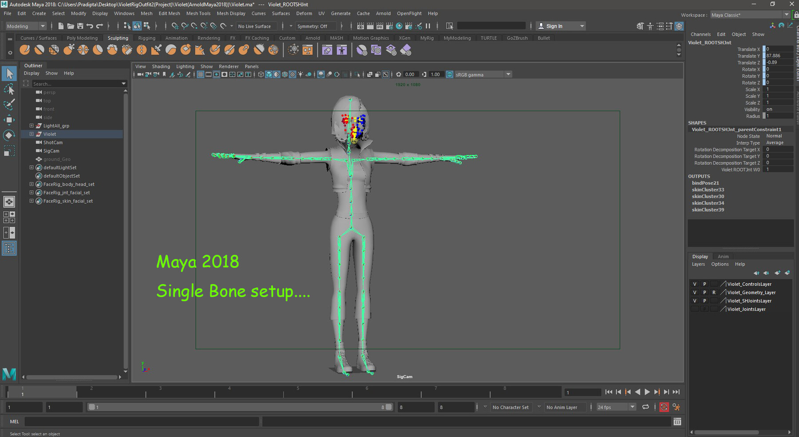The image size is (799, 437).
Task: Click the Save scene icon
Action: click(x=80, y=26)
